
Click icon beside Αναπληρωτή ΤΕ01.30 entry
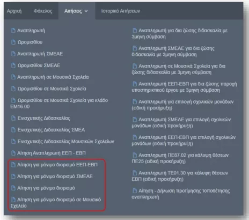(x=135, y=173)
